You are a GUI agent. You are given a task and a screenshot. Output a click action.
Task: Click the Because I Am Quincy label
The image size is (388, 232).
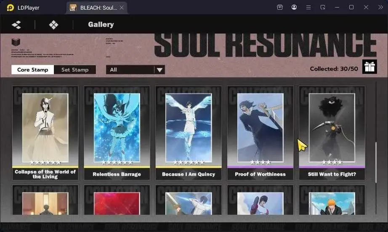[x=189, y=174]
